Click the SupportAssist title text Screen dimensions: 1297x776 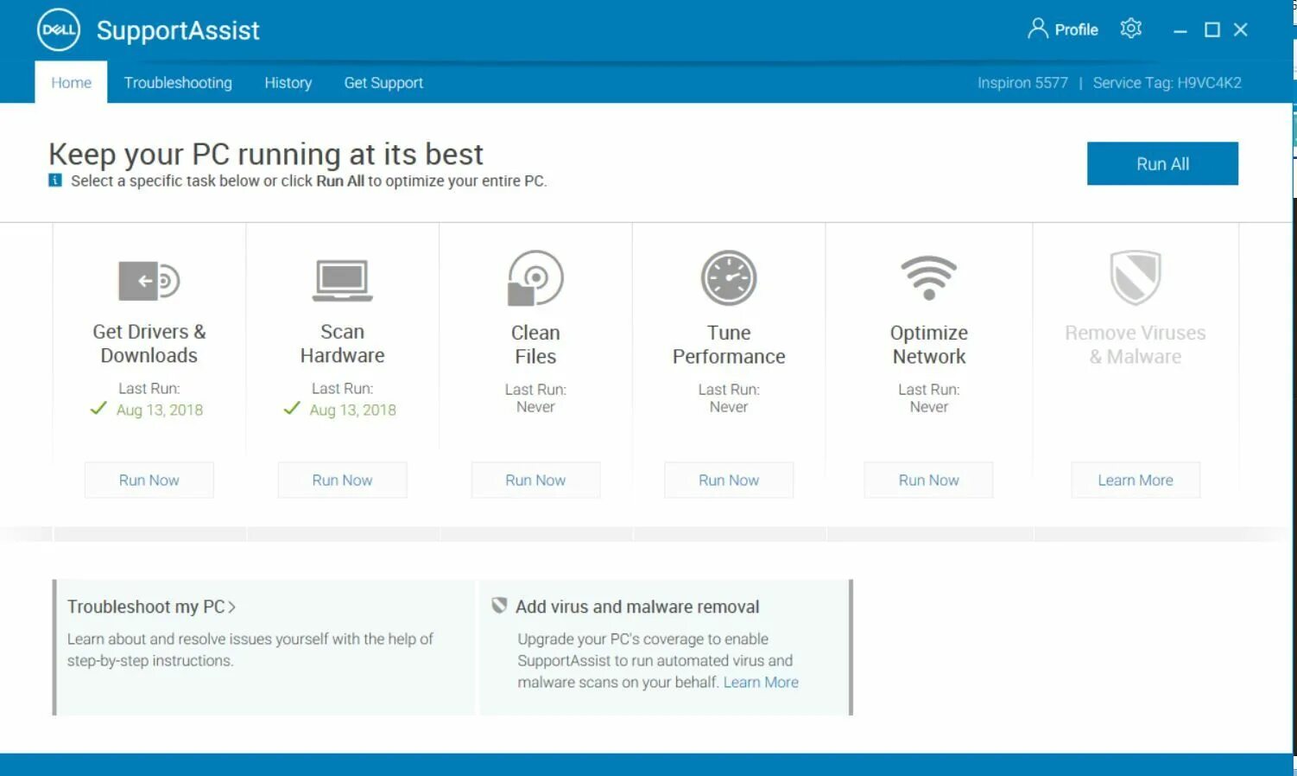pos(178,30)
